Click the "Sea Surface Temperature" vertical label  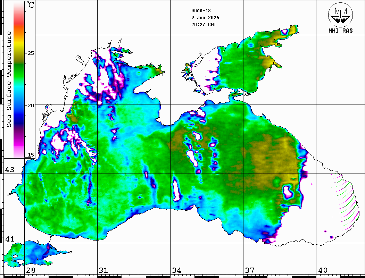coord(9,79)
